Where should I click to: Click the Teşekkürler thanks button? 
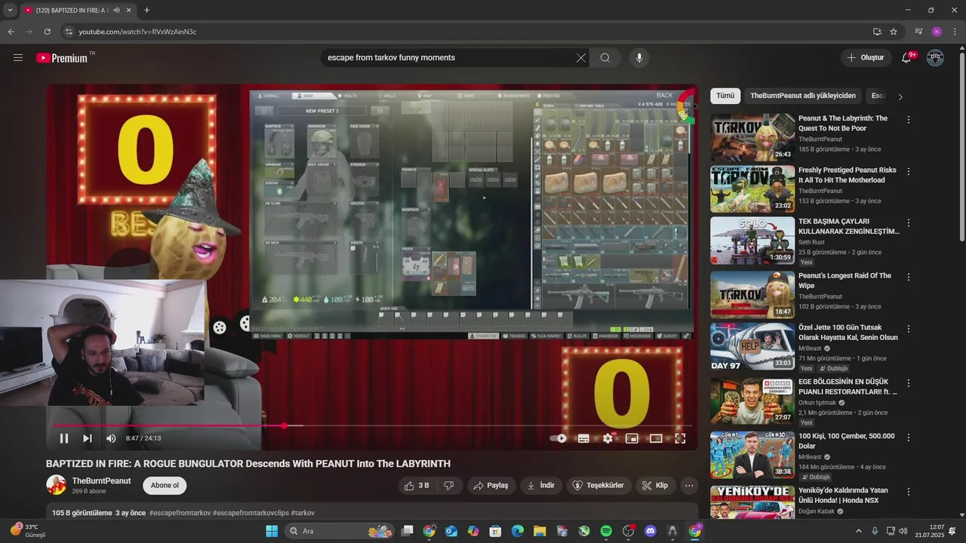599,486
